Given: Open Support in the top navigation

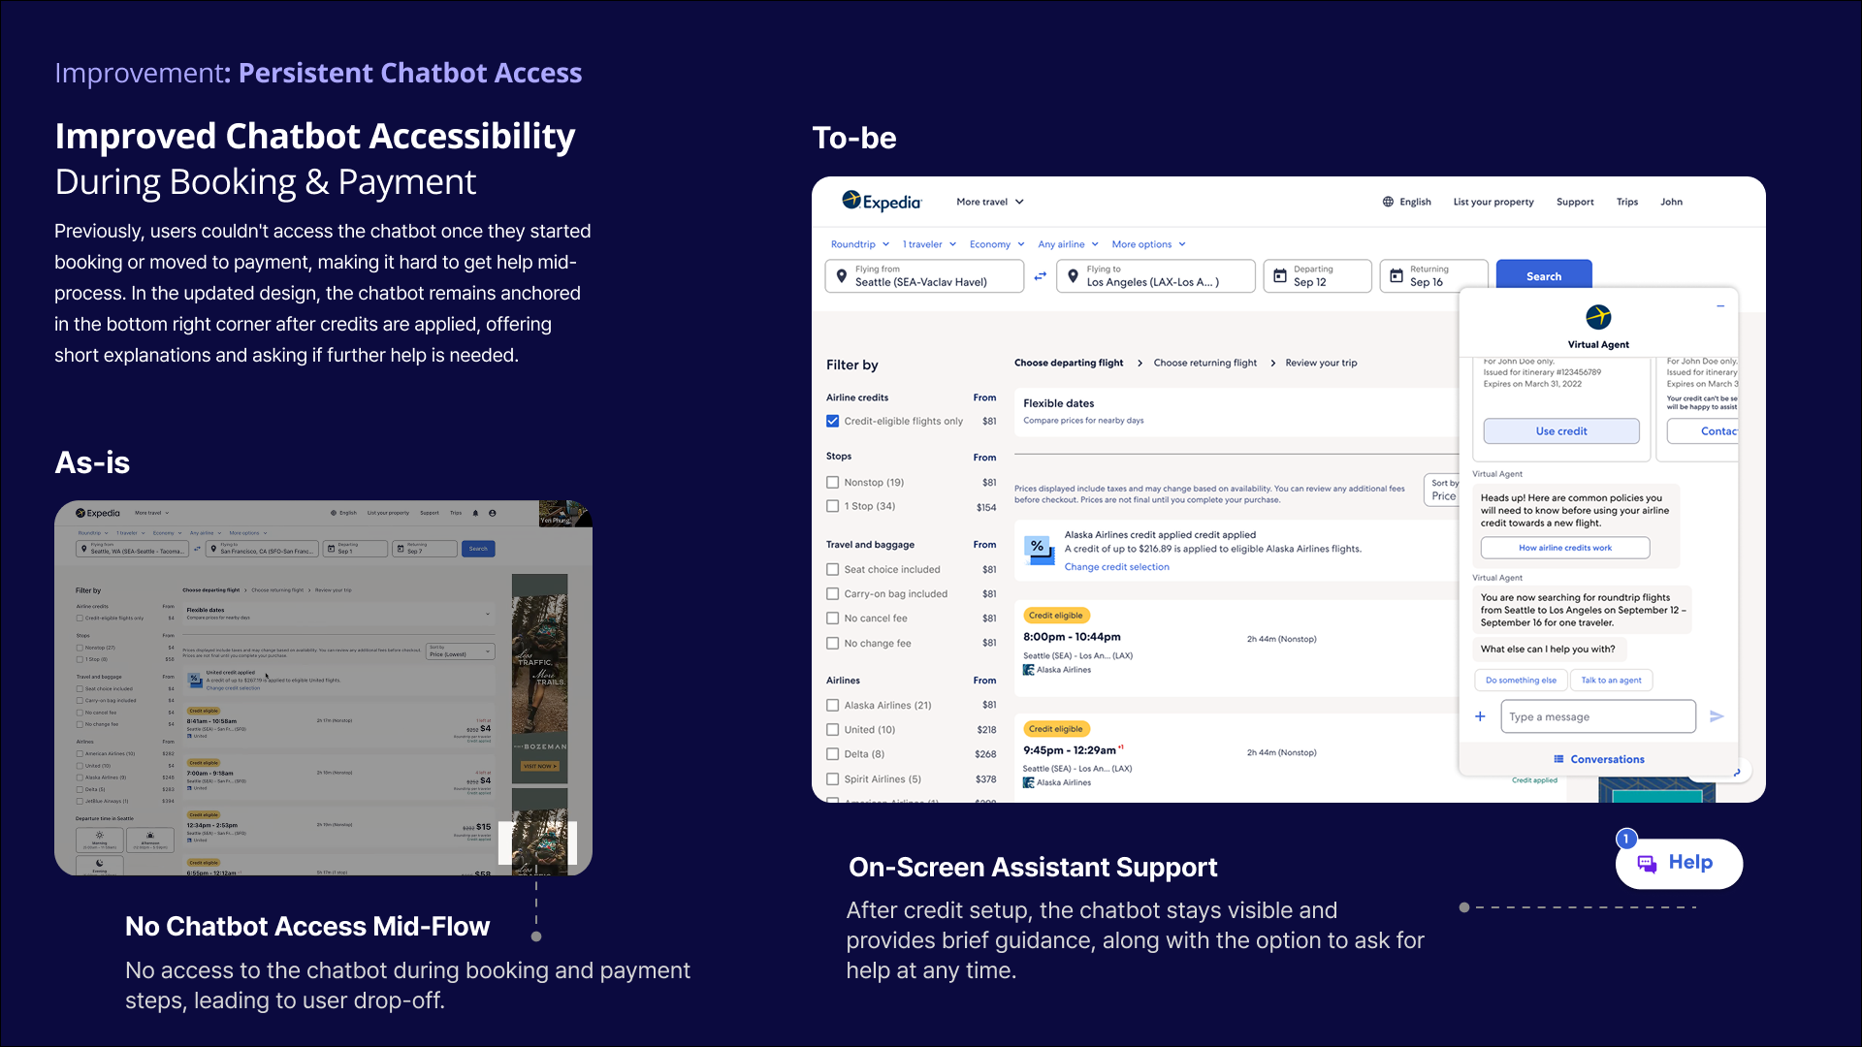Looking at the screenshot, I should 1574,202.
